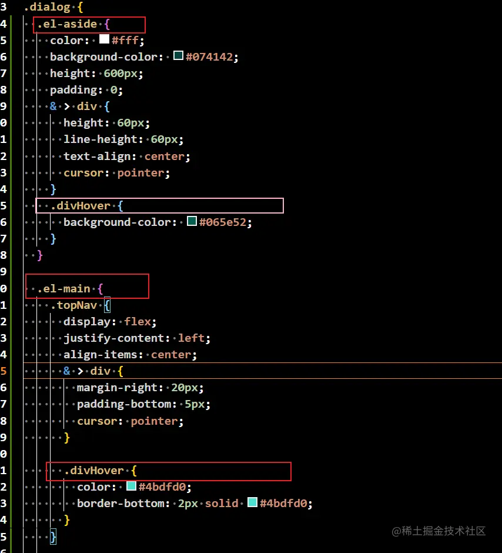Click the 'background-color' property with #074142
Screen dimensions: 502x553
(x=103, y=57)
